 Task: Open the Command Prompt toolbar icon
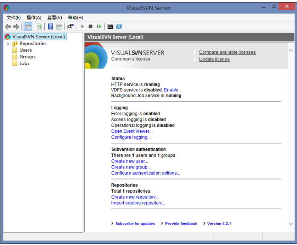click(110, 27)
